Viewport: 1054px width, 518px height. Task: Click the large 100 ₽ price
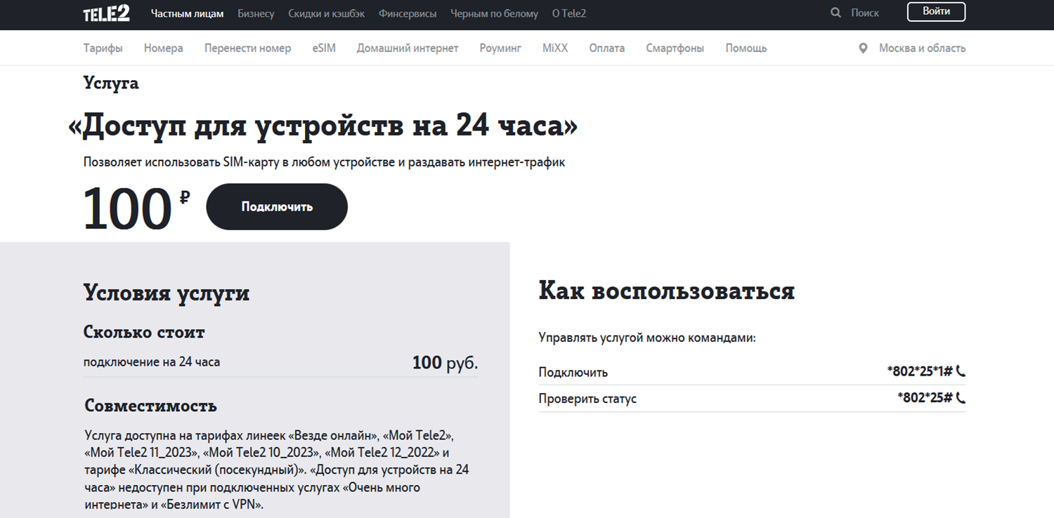pos(136,209)
